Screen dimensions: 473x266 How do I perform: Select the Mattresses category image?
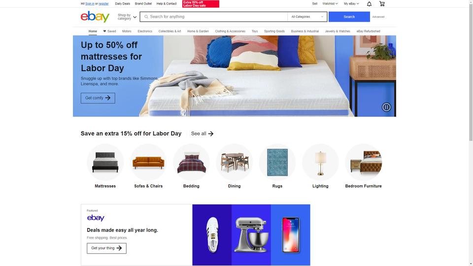[x=105, y=162]
